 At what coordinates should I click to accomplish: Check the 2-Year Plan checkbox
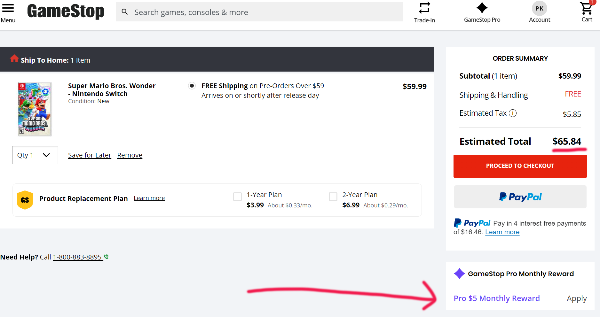click(x=333, y=197)
